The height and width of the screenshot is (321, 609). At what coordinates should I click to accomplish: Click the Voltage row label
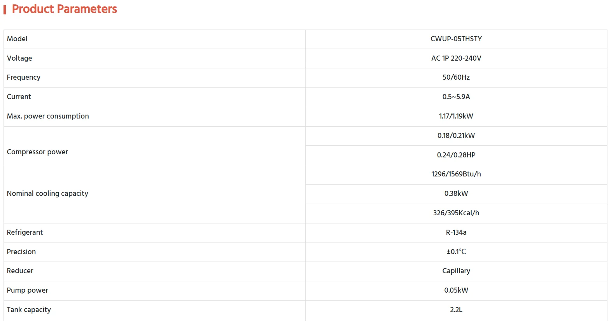[x=19, y=58]
